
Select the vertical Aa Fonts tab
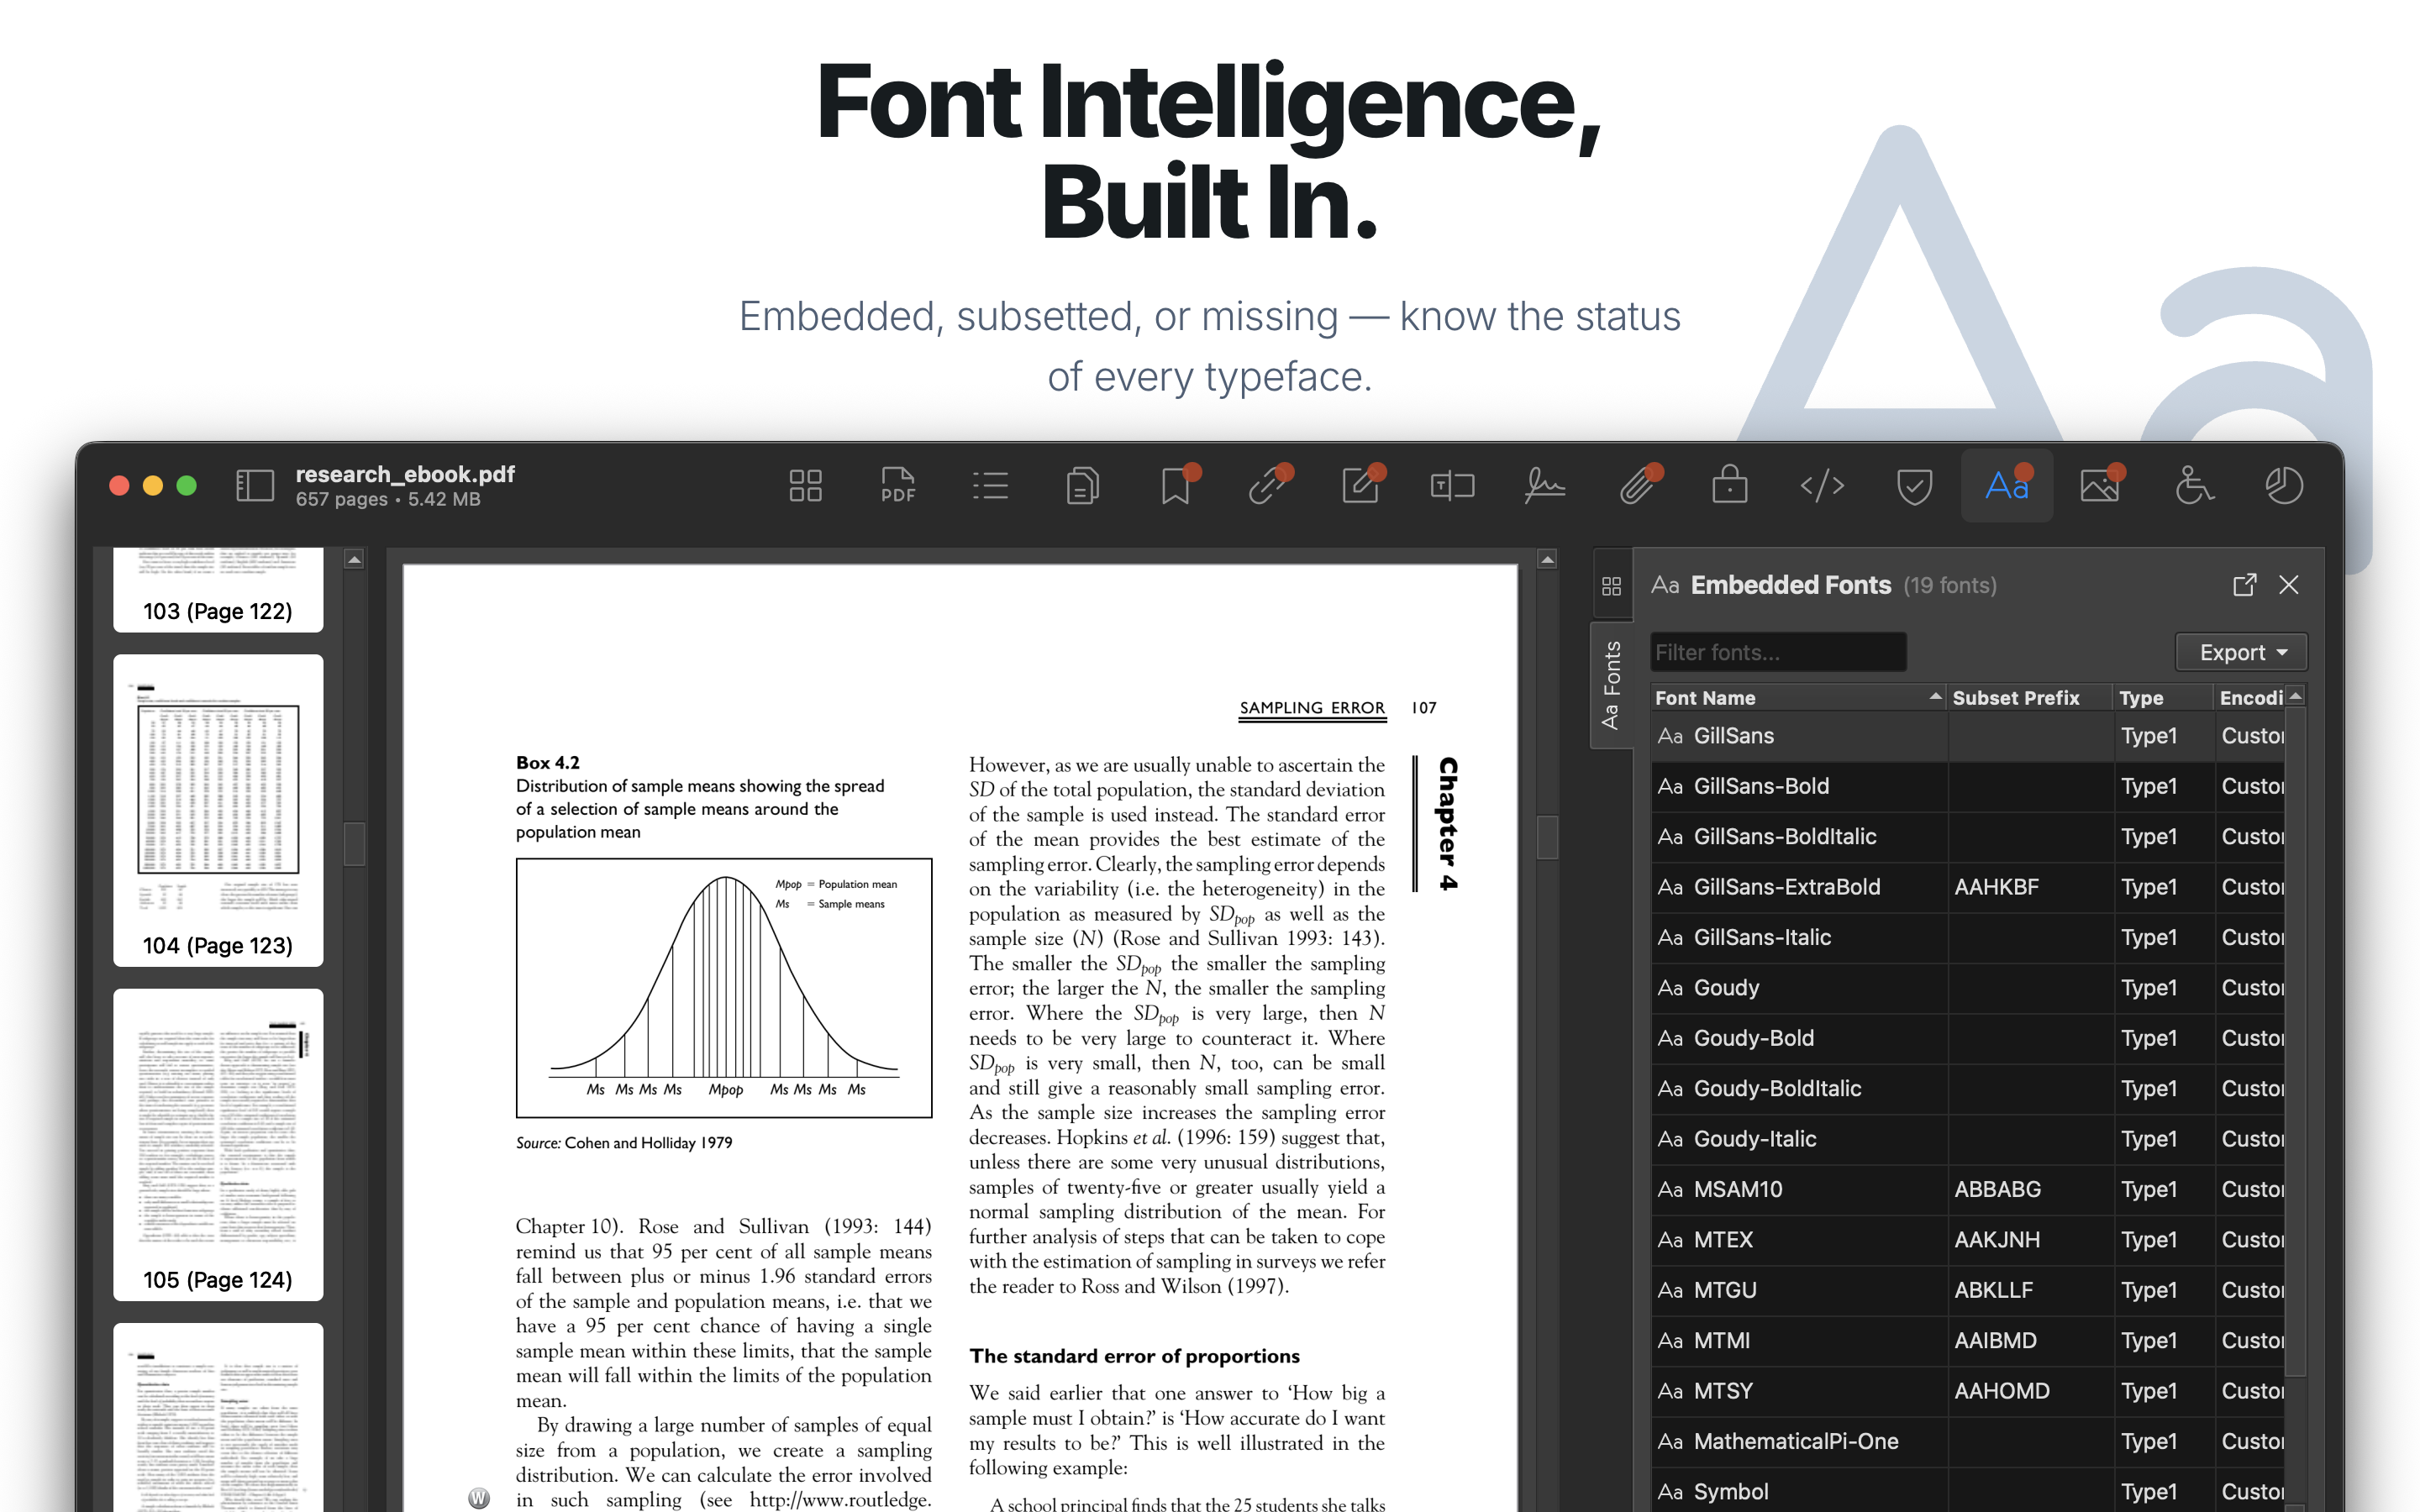tap(1611, 685)
